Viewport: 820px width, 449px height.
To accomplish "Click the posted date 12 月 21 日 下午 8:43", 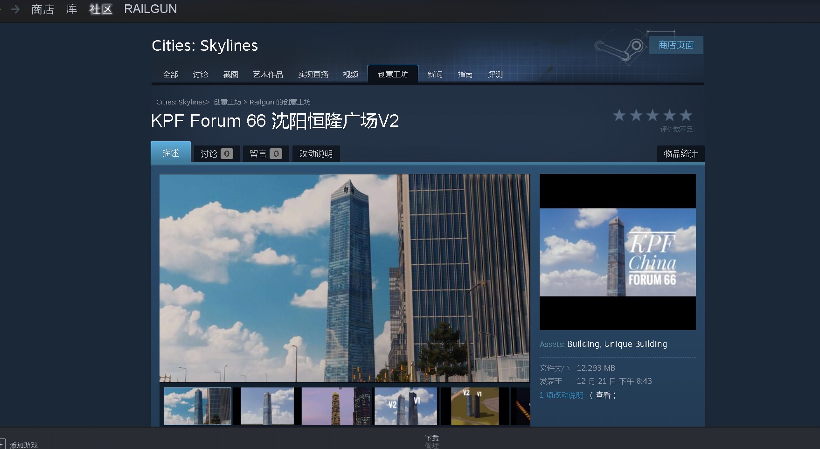I will tap(614, 381).
